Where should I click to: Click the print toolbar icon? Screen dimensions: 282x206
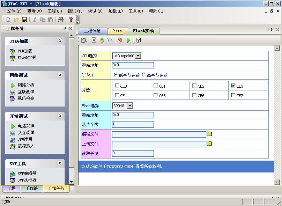pyautogui.click(x=61, y=20)
